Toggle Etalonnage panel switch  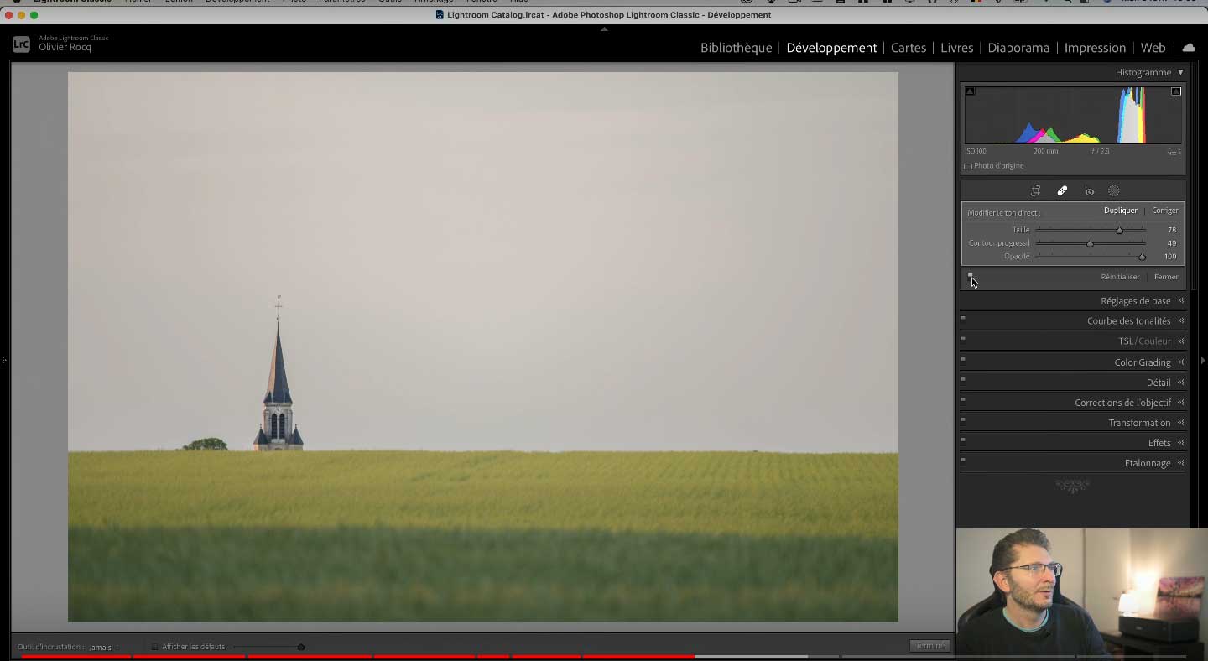click(963, 460)
